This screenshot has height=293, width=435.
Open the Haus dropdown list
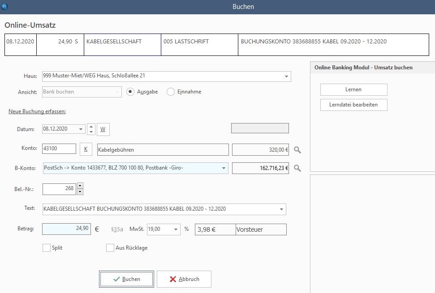[x=286, y=76]
